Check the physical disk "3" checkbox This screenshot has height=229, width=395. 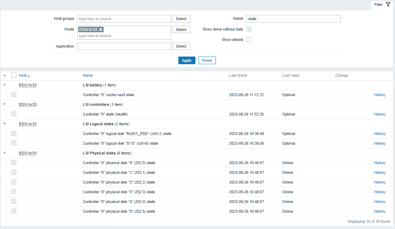(14, 192)
